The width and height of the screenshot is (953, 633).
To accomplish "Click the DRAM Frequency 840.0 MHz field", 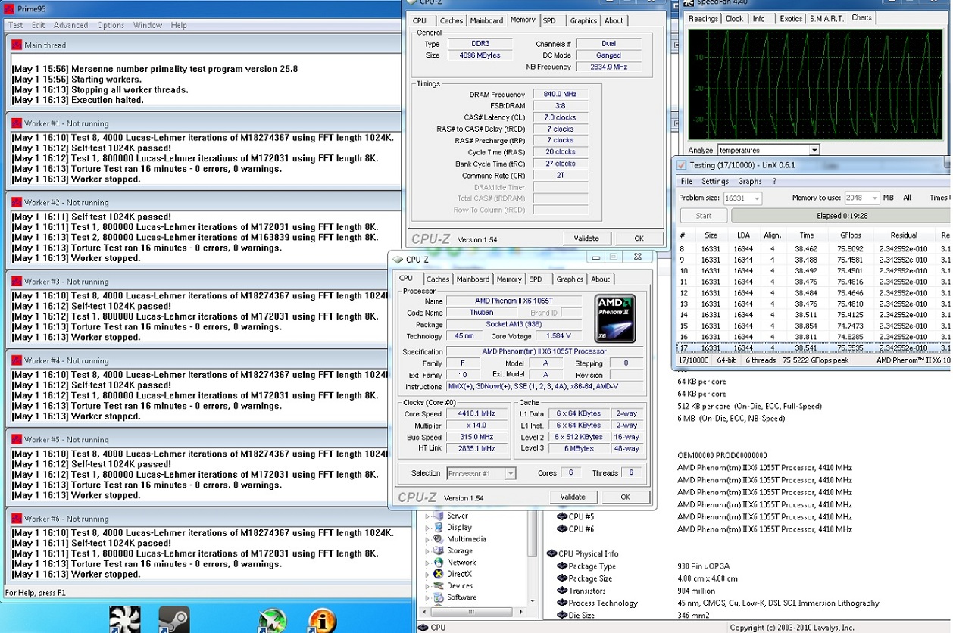I will pyautogui.click(x=560, y=95).
